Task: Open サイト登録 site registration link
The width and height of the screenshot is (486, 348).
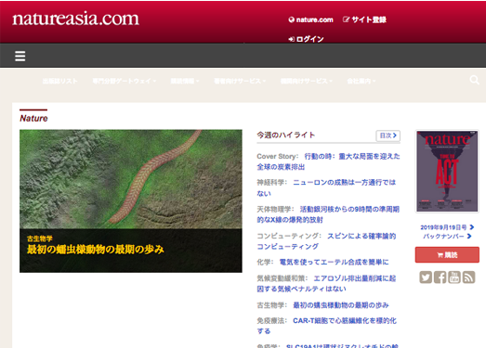Action: pyautogui.click(x=364, y=19)
